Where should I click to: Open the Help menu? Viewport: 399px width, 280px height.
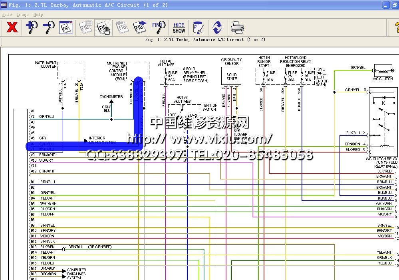click(38, 14)
